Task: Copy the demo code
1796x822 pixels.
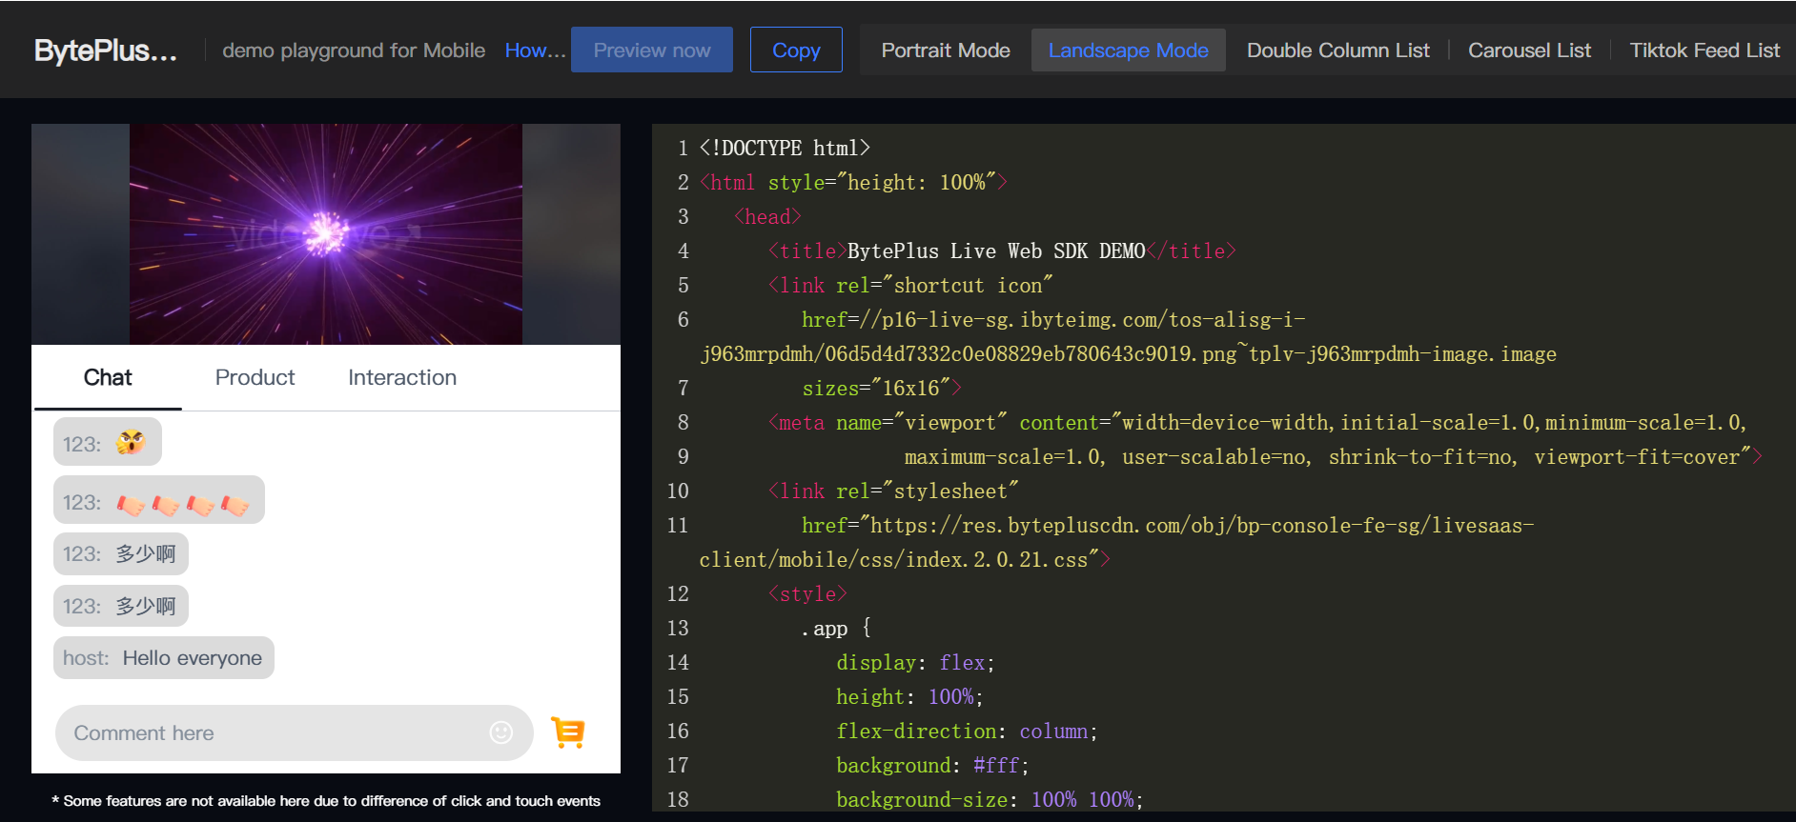Action: (795, 50)
